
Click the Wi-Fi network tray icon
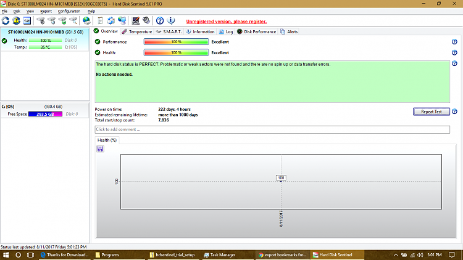point(412,255)
